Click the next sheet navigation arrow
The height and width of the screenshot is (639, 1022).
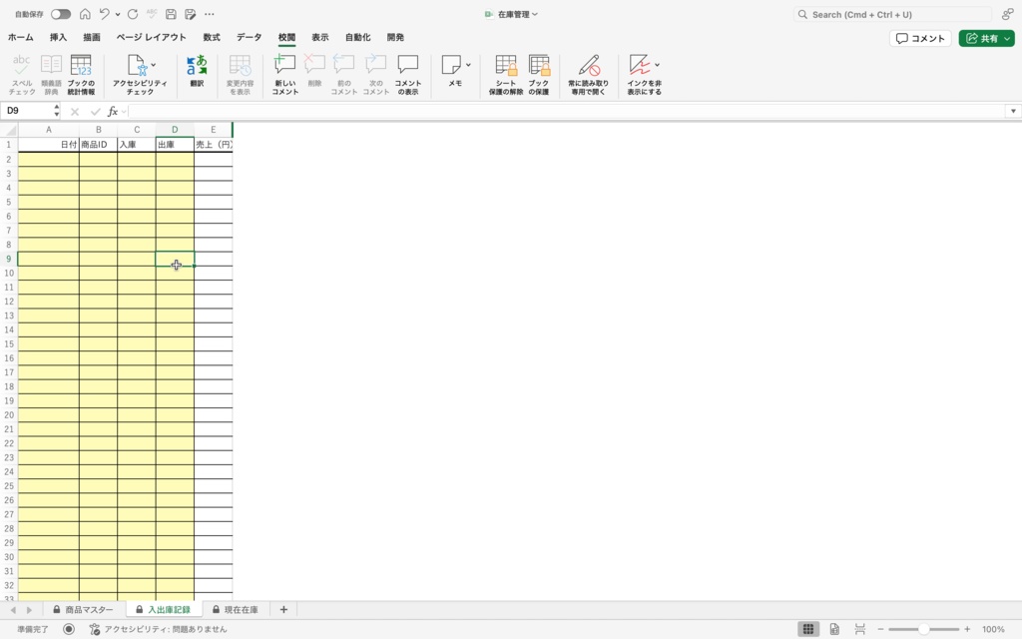(29, 610)
